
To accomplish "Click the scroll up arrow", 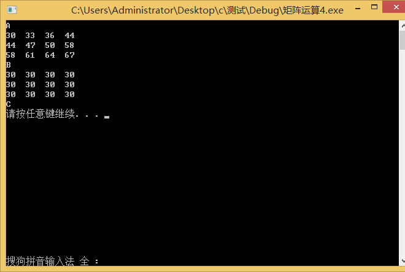I will click(x=403, y=26).
